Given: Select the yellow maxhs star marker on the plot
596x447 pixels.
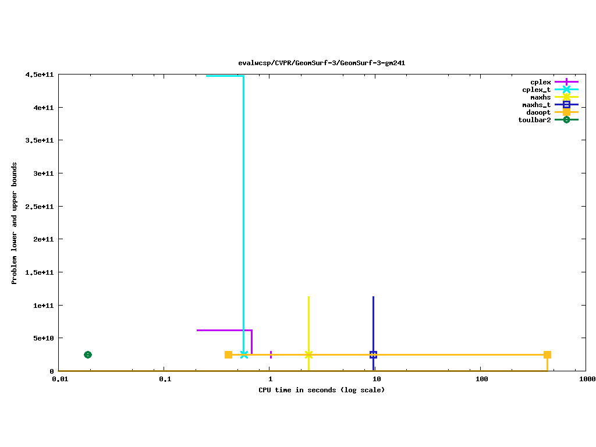Looking at the screenshot, I should (308, 354).
